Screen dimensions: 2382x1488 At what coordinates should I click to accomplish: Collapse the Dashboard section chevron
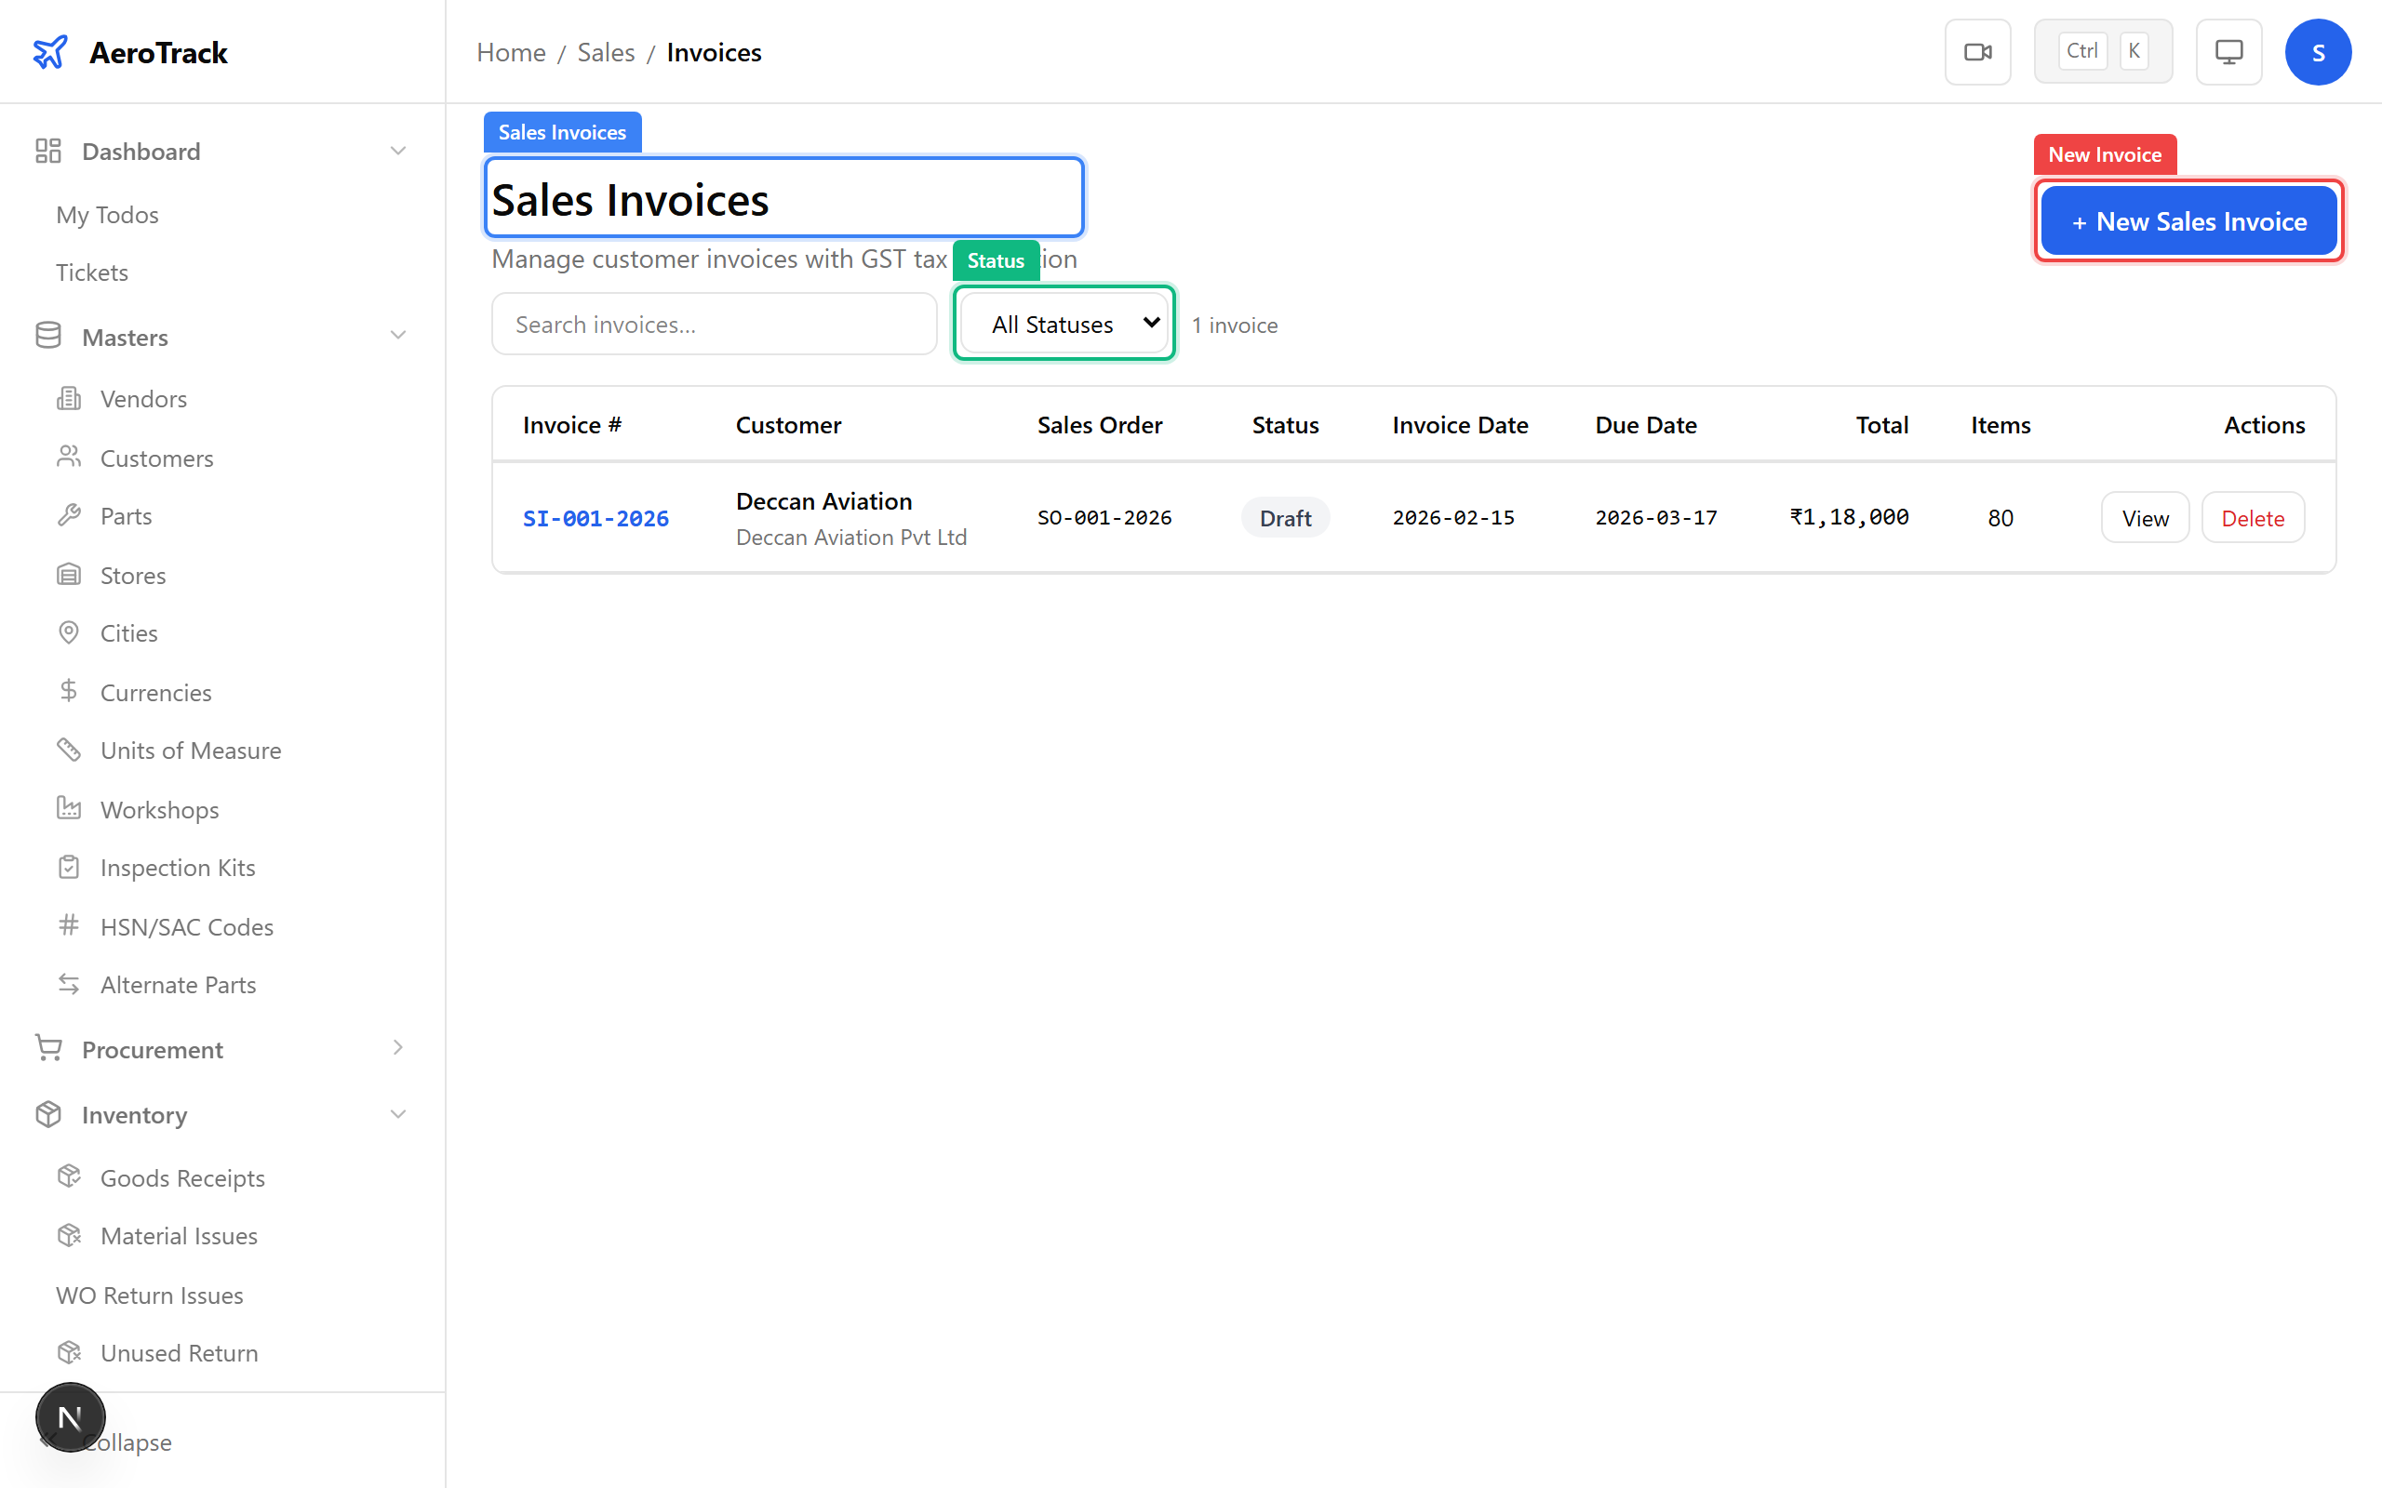tap(397, 150)
